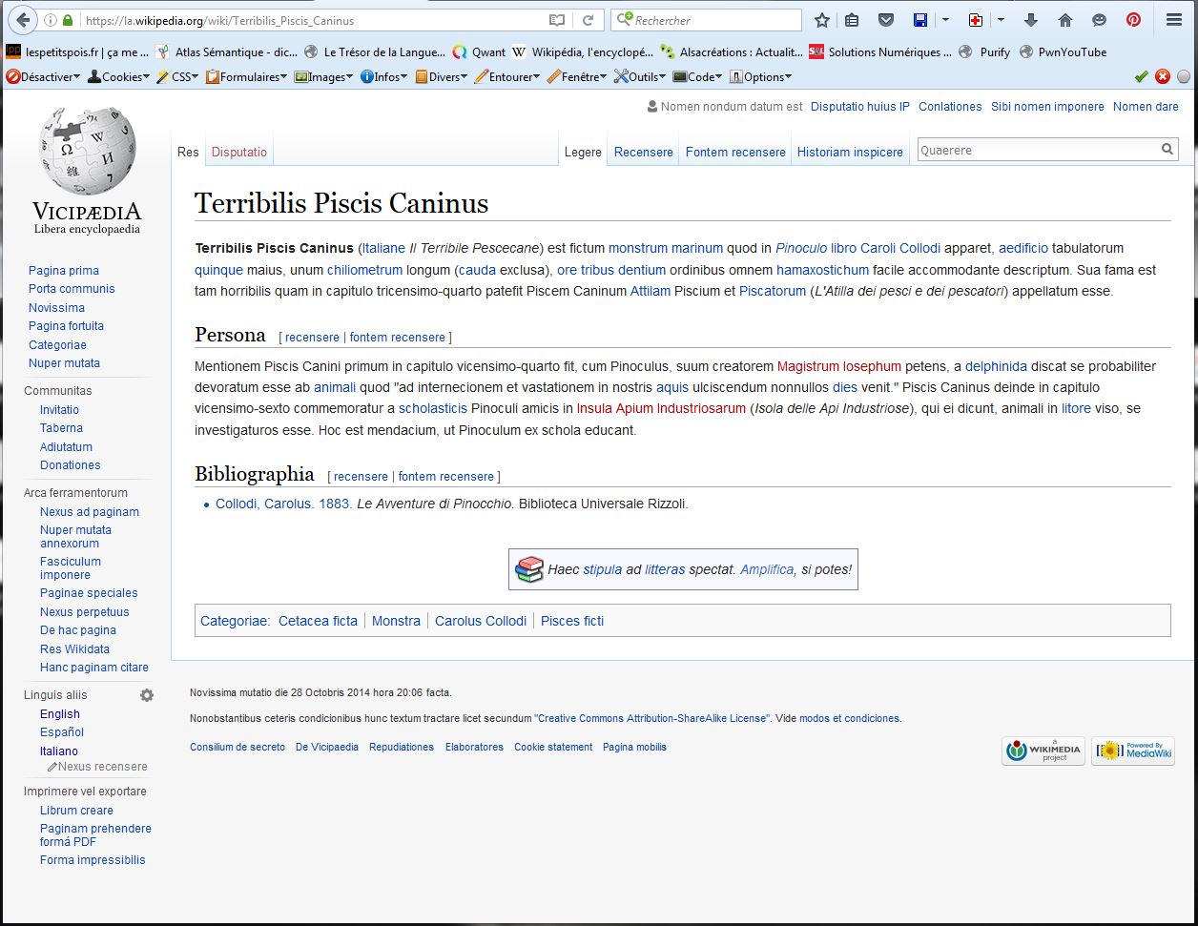
Task: Select English in the language sidebar
Action: pyautogui.click(x=60, y=714)
